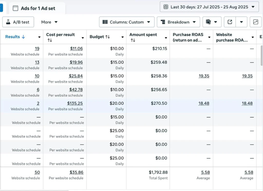The width and height of the screenshot is (263, 191).
Task: Click the result value 10
Action: pos(37,76)
